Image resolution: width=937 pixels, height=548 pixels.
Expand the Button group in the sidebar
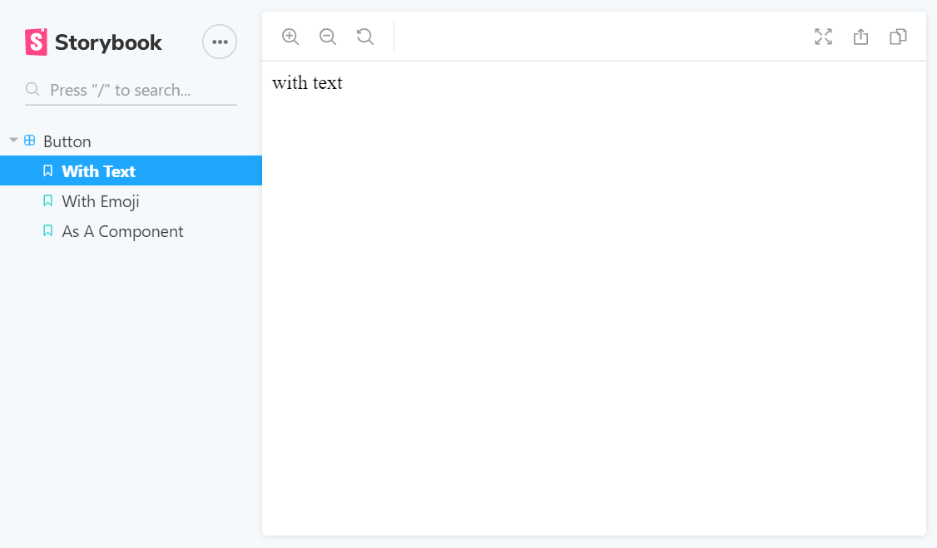pyautogui.click(x=12, y=140)
